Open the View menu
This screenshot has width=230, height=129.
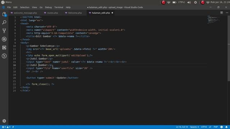[34, 7]
